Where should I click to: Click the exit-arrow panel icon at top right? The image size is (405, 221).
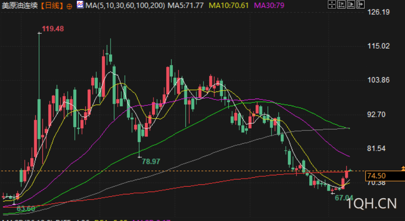[360, 4]
